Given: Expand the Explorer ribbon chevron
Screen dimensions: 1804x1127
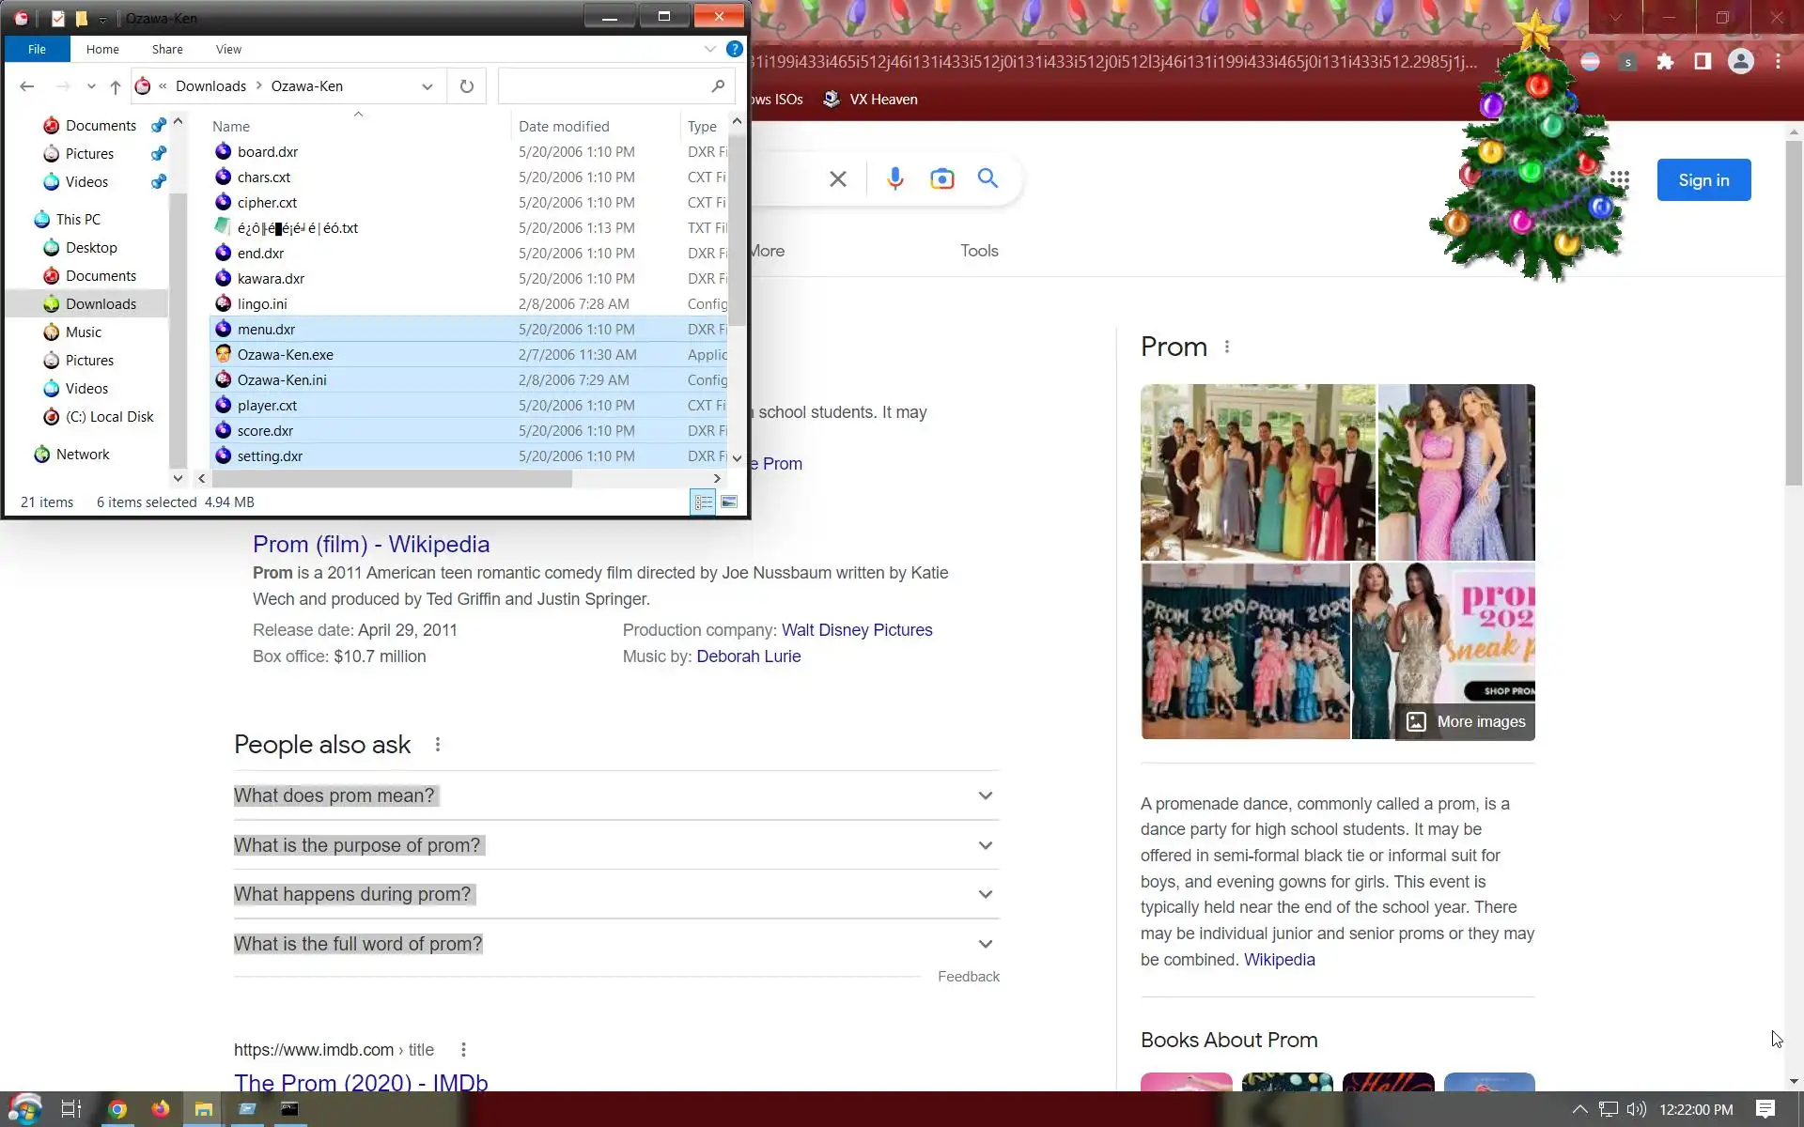Looking at the screenshot, I should [x=709, y=49].
